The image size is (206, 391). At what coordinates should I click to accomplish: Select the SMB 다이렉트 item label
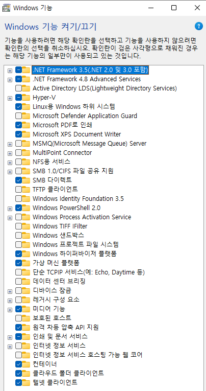pyautogui.click(x=52, y=180)
